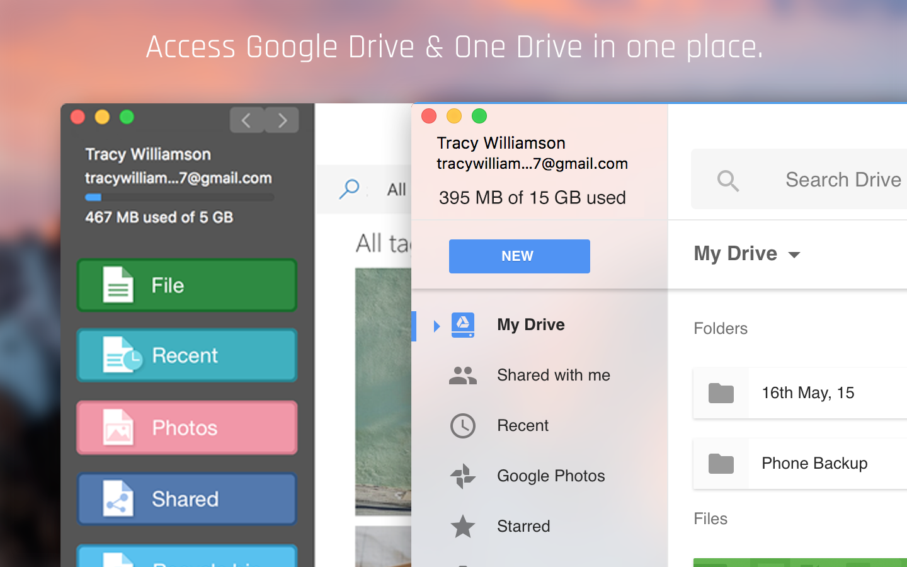Click 395 MB of 15 GB used

click(532, 198)
